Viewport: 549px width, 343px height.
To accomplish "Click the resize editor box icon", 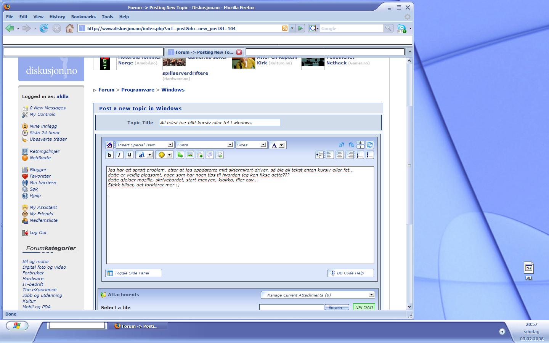I will (x=361, y=145).
